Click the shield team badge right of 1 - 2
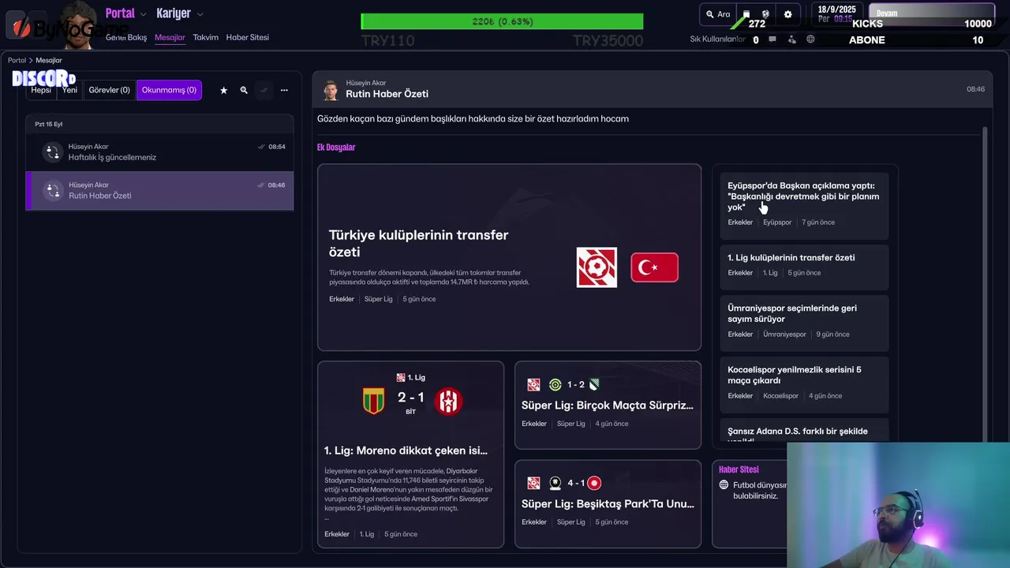Image resolution: width=1010 pixels, height=568 pixels. tap(594, 384)
